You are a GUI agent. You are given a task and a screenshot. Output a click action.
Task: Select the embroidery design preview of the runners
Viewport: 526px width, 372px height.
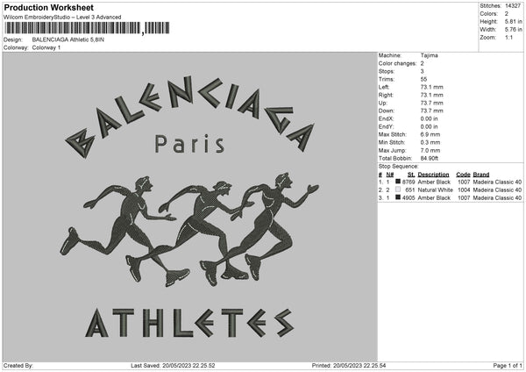click(x=189, y=230)
